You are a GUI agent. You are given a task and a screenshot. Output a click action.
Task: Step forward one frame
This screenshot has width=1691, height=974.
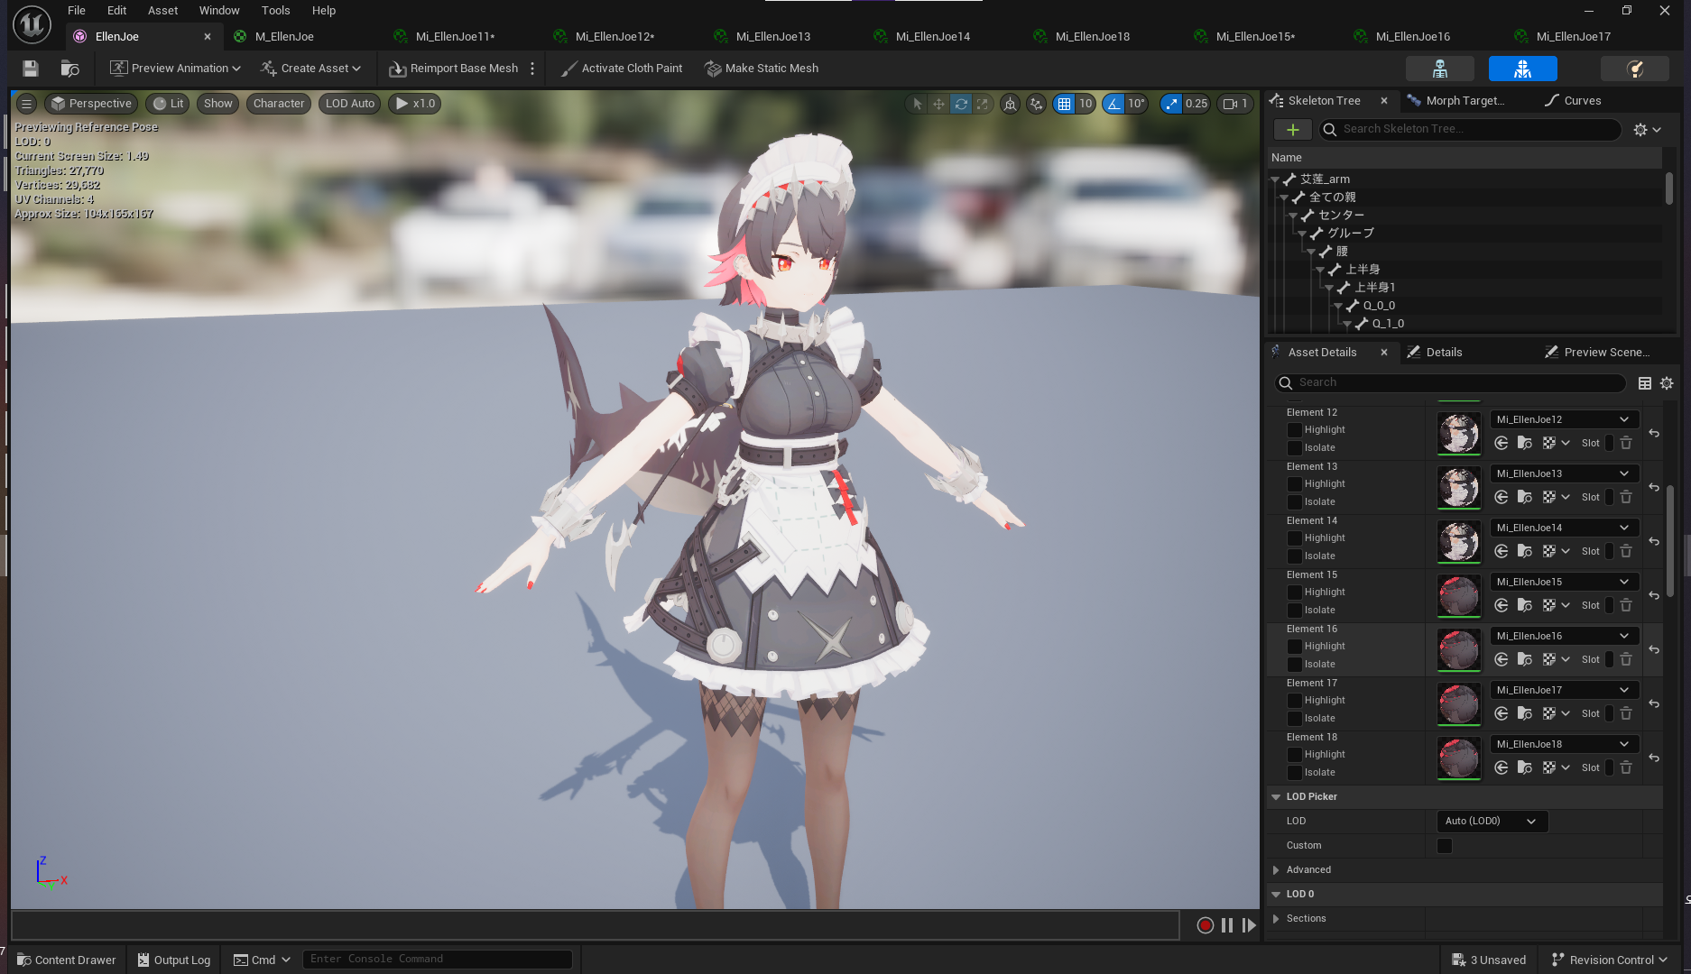[1249, 925]
